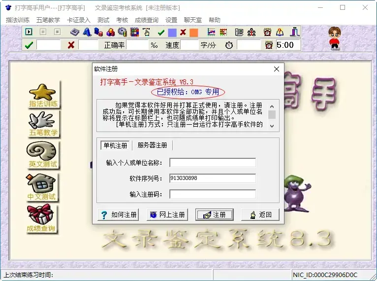The width and height of the screenshot is (377, 281).
Task: Click the NIC_ID:000C29906D0C status text
Action: pyautogui.click(x=325, y=275)
